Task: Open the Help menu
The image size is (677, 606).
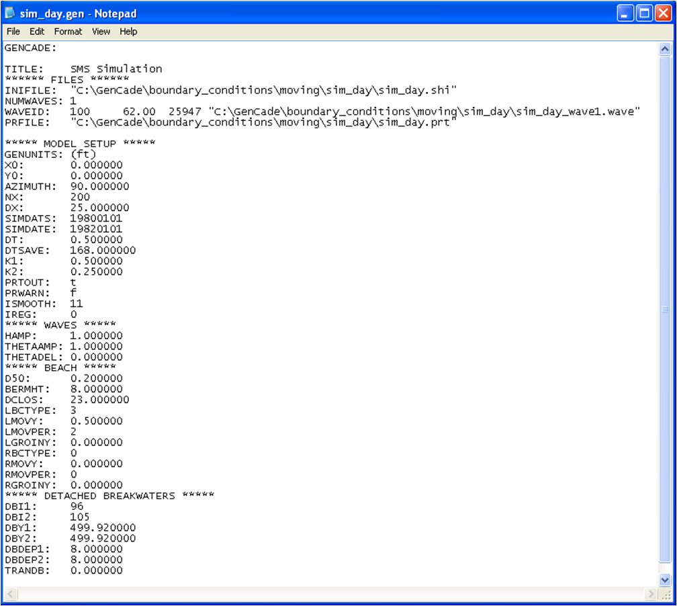Action: tap(128, 32)
